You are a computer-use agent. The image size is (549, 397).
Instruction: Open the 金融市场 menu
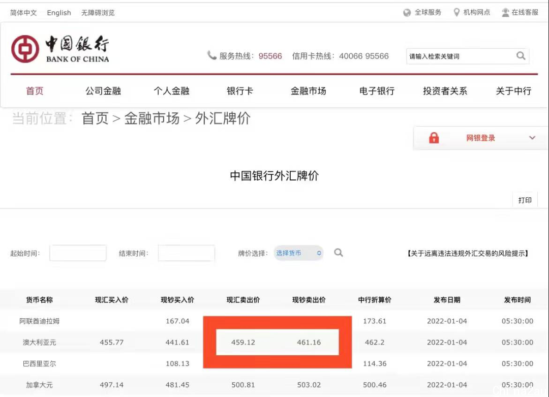308,91
